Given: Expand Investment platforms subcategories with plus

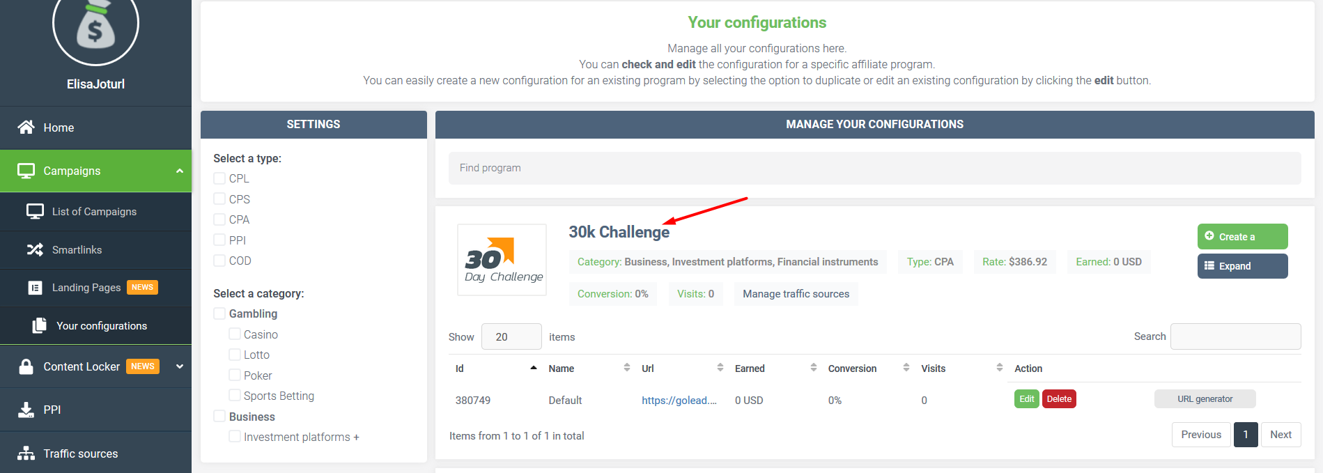Looking at the screenshot, I should pyautogui.click(x=356, y=437).
